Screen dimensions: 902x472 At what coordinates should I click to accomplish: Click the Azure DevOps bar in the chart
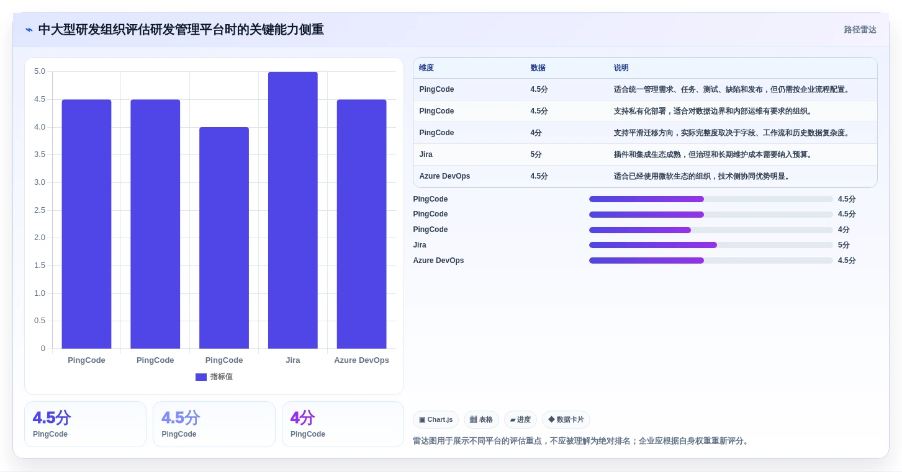click(362, 224)
